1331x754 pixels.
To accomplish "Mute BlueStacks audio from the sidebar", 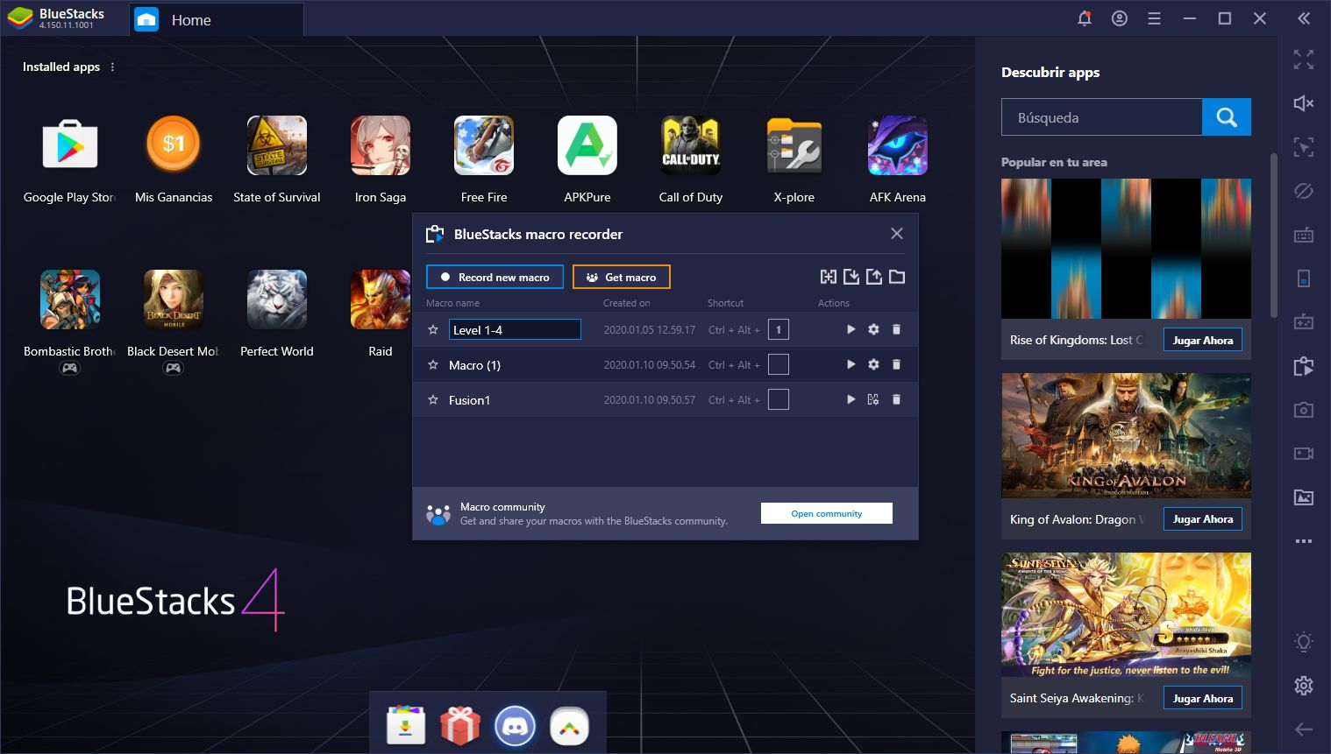I will [x=1304, y=102].
